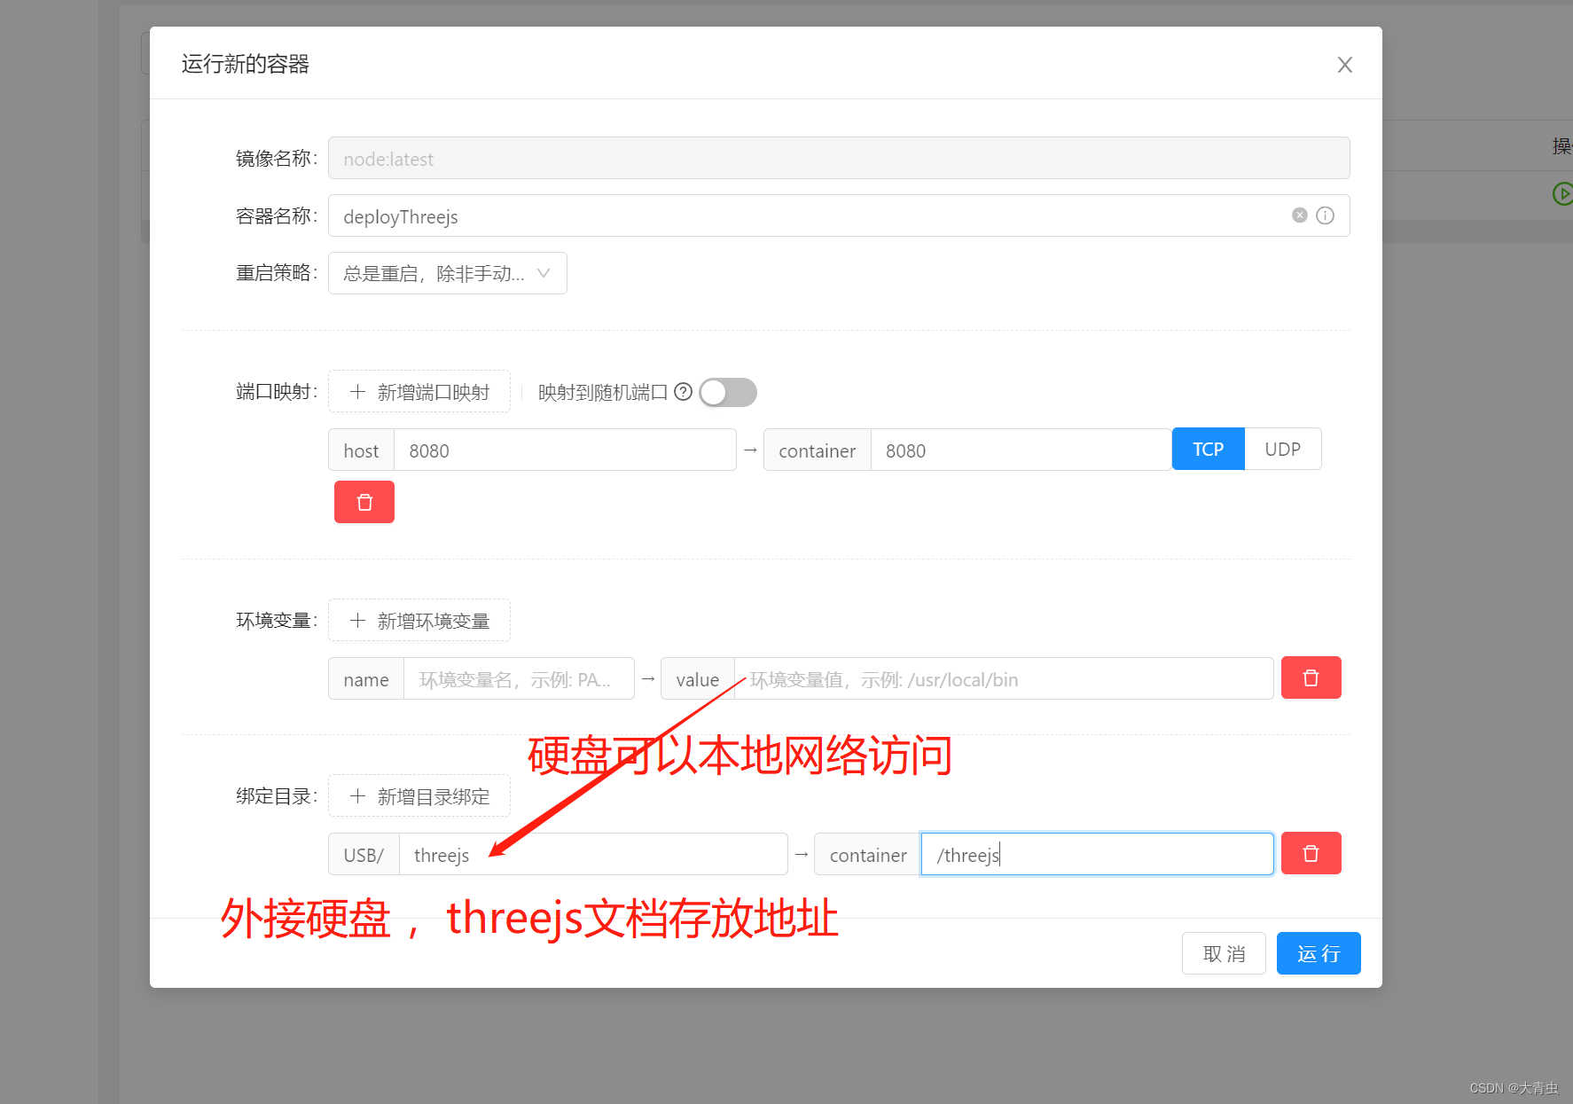Focus the container port 8080 field
This screenshot has height=1104, width=1573.
point(1021,450)
